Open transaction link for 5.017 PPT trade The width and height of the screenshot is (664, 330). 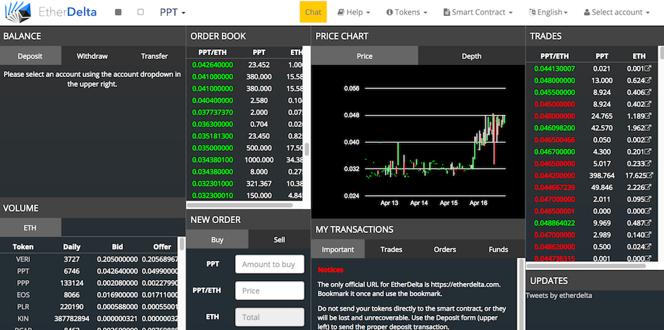click(647, 163)
